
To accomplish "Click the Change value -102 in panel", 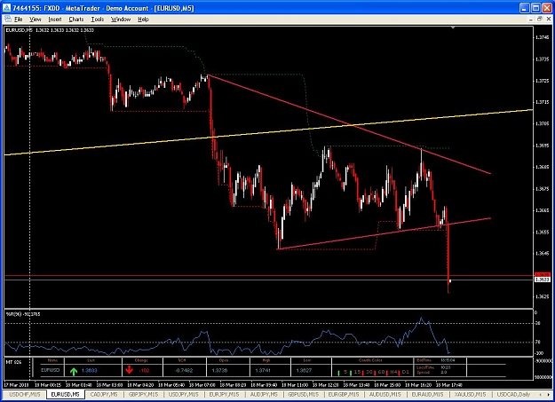I will pos(144,371).
